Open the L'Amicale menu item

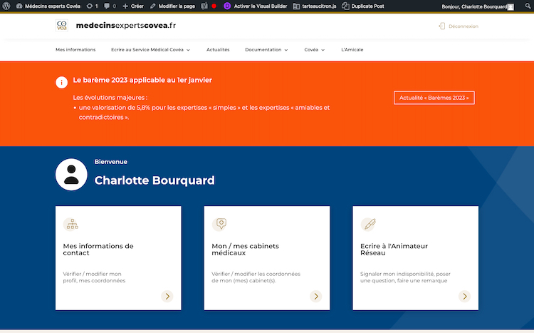pyautogui.click(x=353, y=50)
